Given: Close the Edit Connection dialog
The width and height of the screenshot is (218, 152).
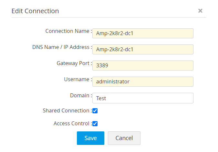Looking at the screenshot, I should pyautogui.click(x=200, y=11).
